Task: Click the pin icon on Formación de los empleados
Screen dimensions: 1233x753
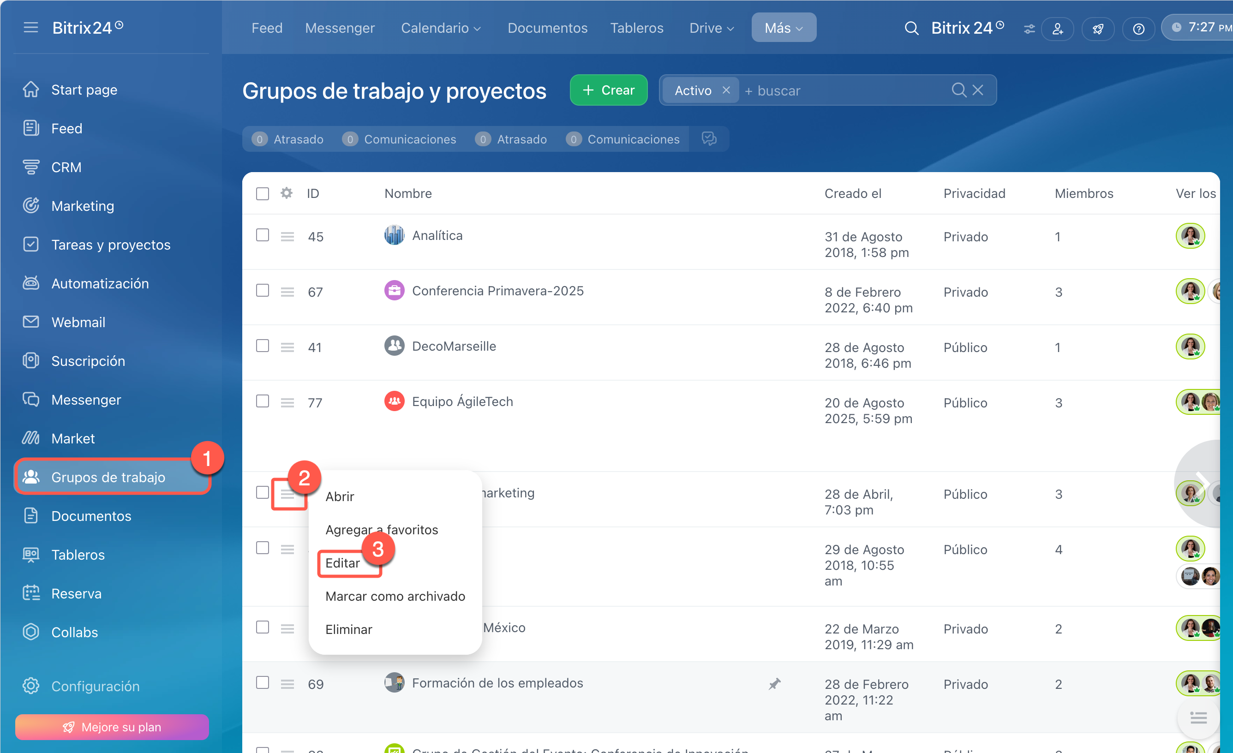Action: pyautogui.click(x=774, y=683)
